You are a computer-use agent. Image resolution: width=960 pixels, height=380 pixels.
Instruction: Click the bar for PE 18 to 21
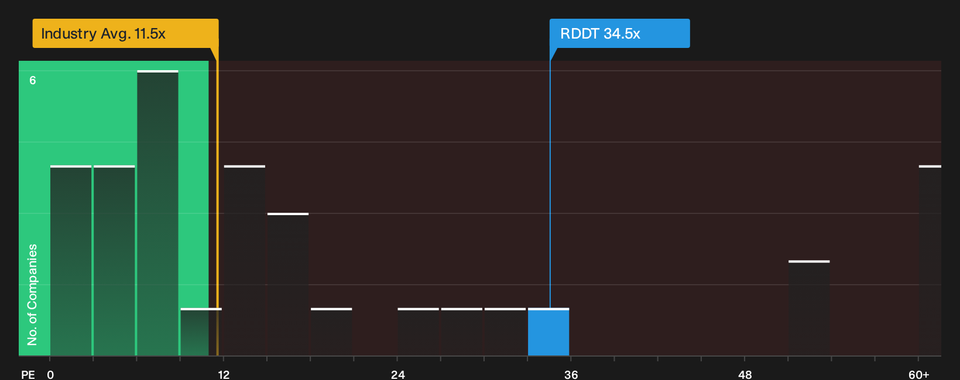pyautogui.click(x=331, y=332)
